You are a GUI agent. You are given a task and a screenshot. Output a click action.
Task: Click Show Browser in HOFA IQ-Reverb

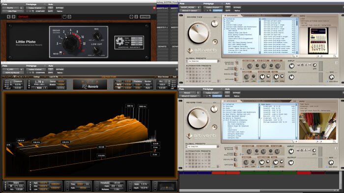164,77
